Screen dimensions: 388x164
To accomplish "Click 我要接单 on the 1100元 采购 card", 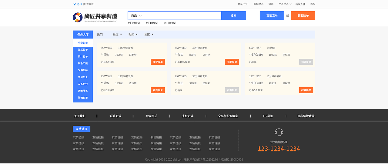I will tap(158, 90).
